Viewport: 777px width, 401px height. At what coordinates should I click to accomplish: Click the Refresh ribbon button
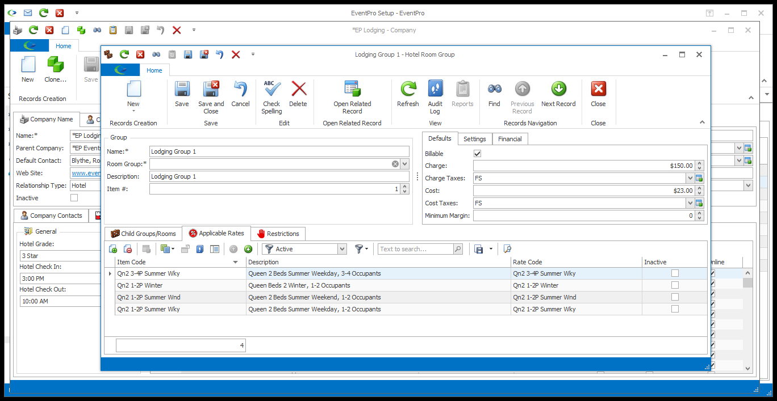(x=408, y=94)
